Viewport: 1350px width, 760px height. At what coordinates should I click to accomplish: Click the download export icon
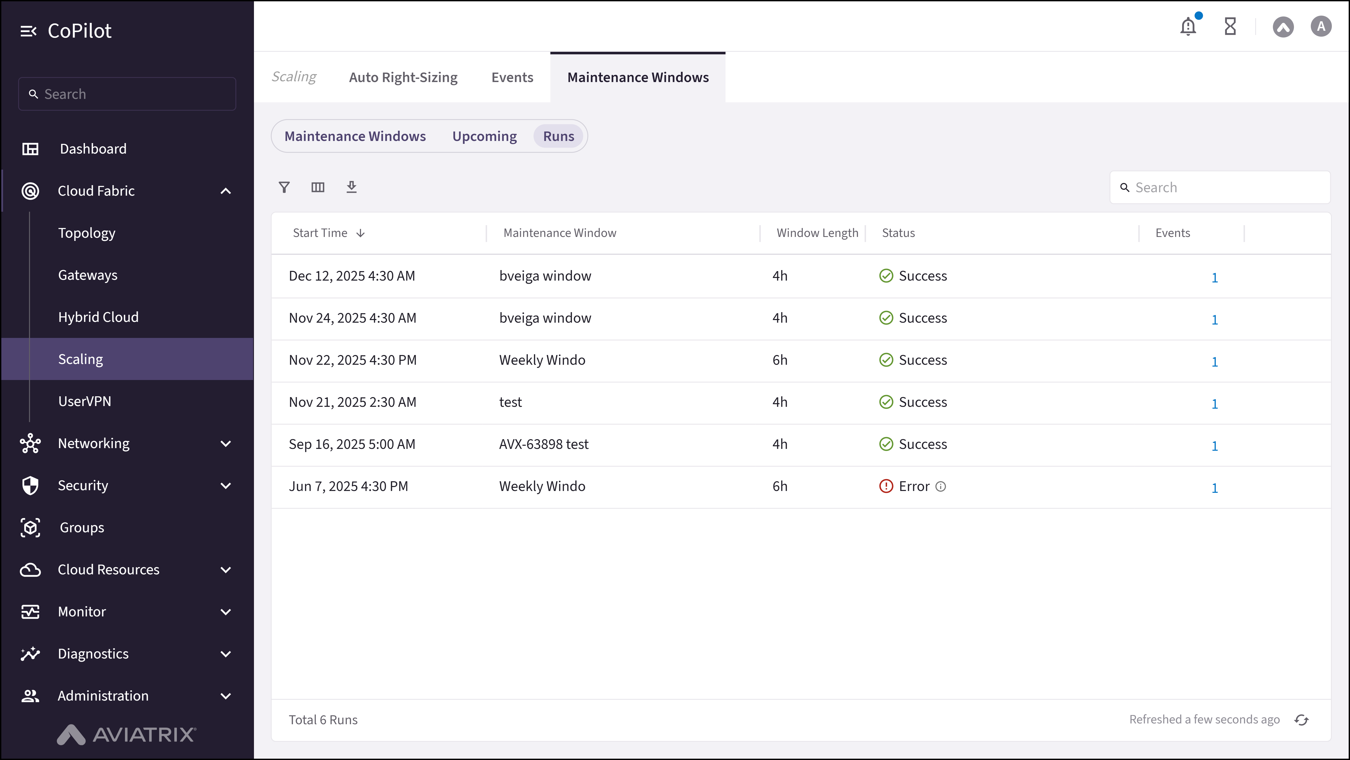pyautogui.click(x=351, y=187)
